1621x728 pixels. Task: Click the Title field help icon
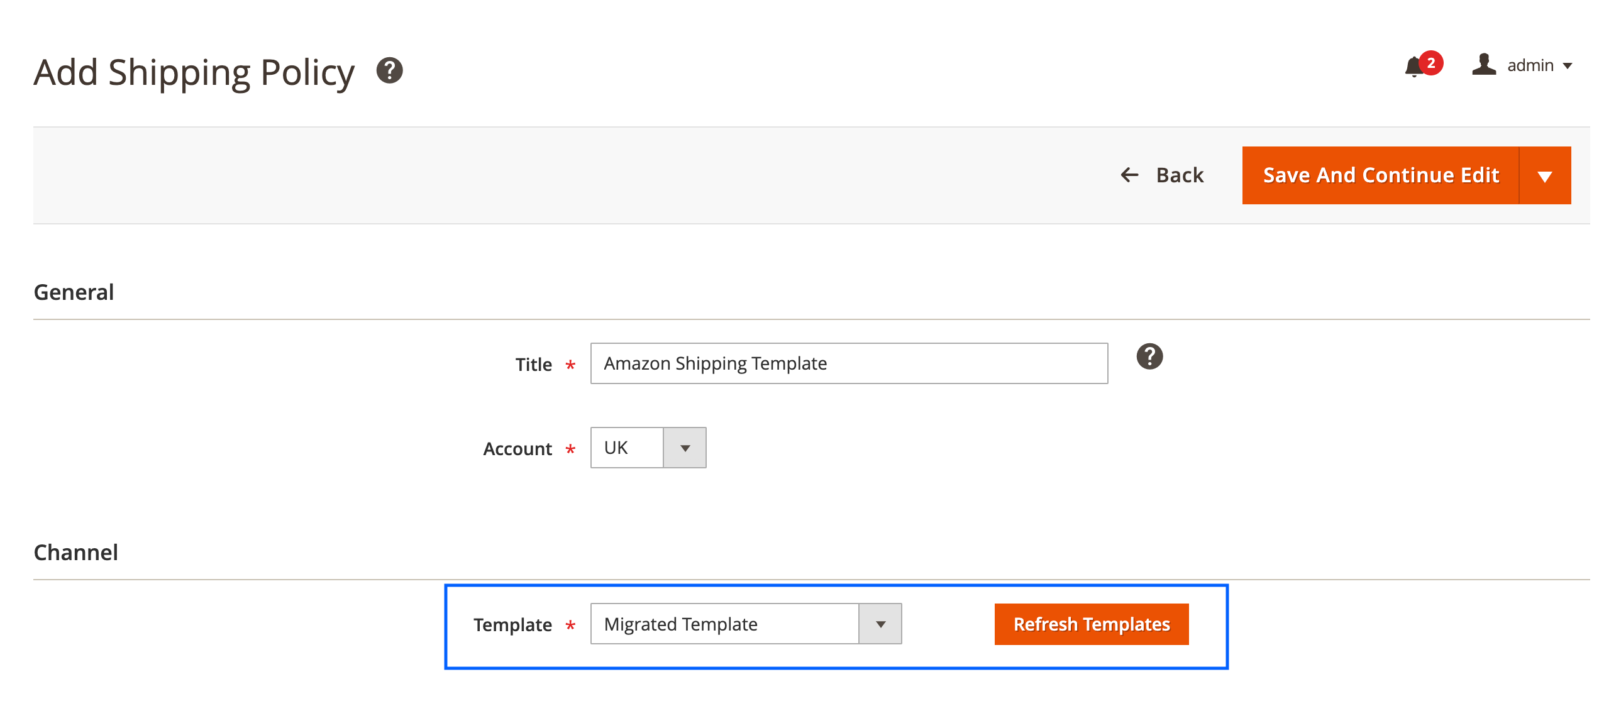click(1149, 356)
